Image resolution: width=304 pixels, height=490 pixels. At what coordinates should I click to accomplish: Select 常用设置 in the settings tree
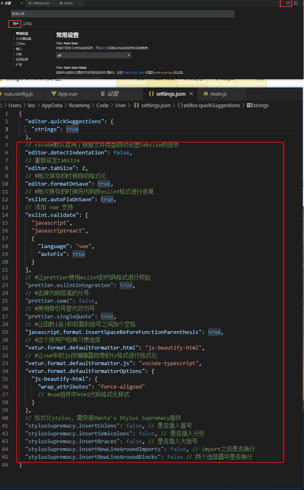click(x=22, y=33)
